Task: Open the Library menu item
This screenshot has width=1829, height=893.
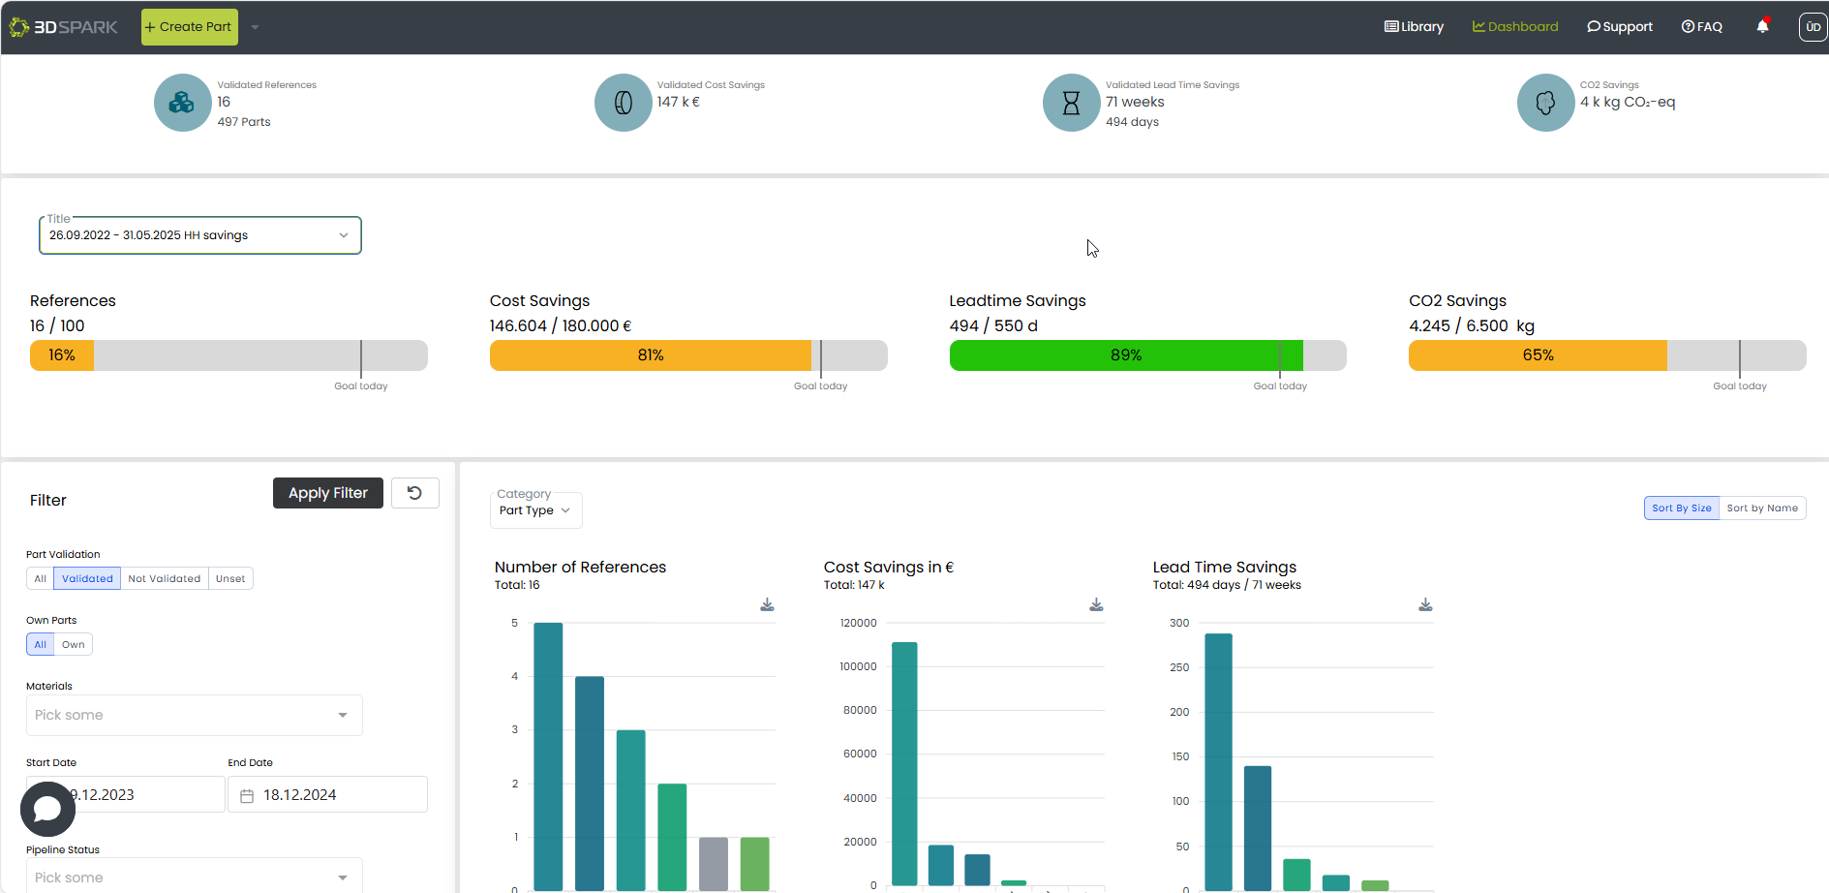Action: click(1414, 27)
